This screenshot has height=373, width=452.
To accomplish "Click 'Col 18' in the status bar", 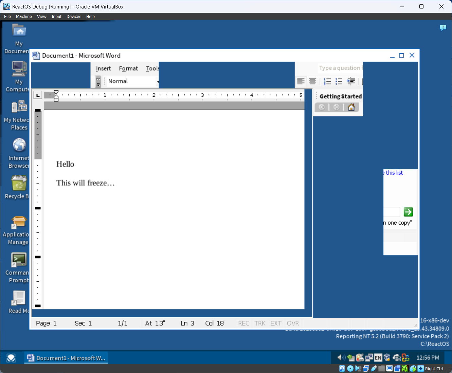I will coord(214,323).
